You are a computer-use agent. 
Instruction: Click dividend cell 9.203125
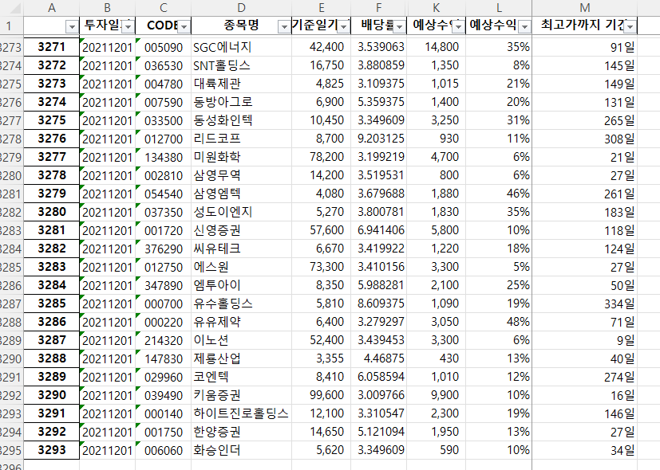[379, 139]
